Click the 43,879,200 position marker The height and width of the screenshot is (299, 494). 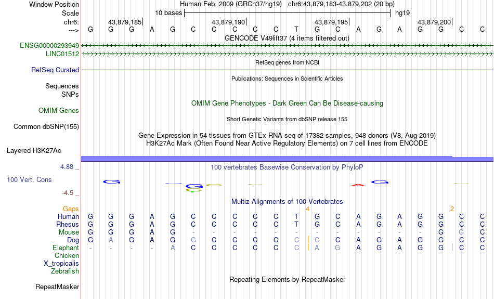(x=435, y=22)
